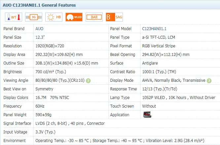This screenshot has height=145, width=220.
Task: Click the 10S2P WLED lamp type value
Action: [x=178, y=98]
